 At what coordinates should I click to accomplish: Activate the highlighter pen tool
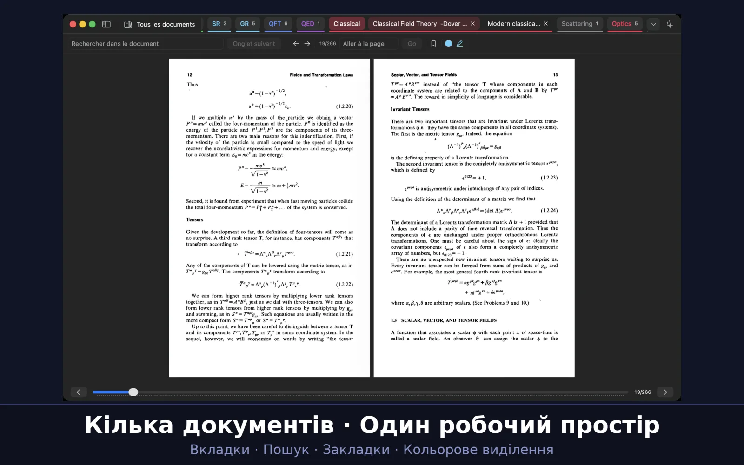460,44
